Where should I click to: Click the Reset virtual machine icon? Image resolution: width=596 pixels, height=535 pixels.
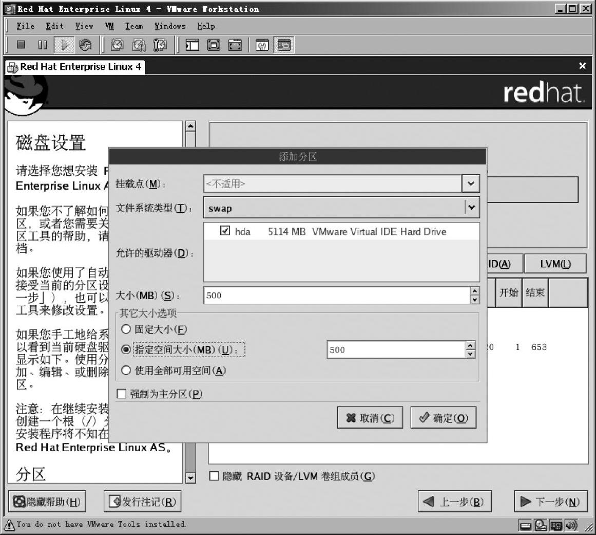tap(85, 45)
